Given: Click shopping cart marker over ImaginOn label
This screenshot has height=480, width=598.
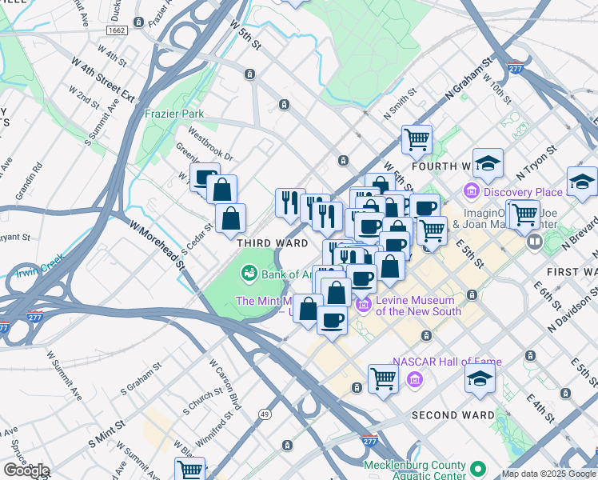Looking at the screenshot, I should point(524,215).
